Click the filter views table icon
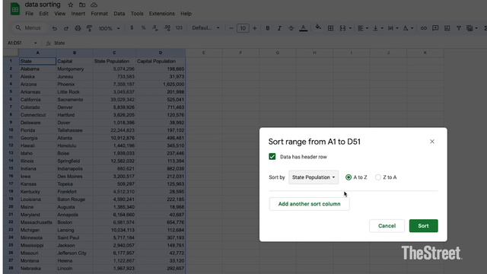Image resolution: width=487 pixels, height=274 pixels. (x=469, y=28)
